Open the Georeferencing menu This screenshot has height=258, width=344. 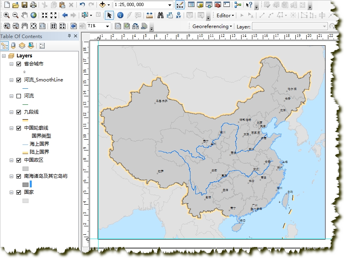tap(212, 26)
